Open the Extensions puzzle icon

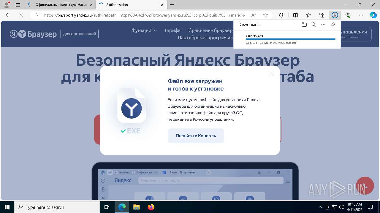281,15
